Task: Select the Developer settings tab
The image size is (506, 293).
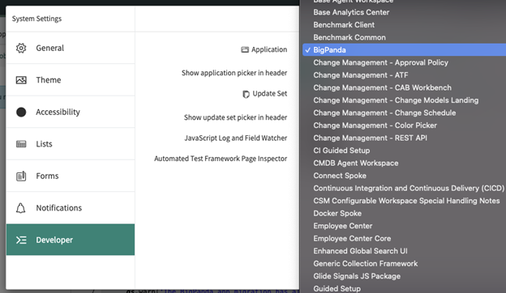Action: click(x=71, y=240)
